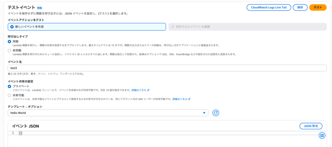The height and width of the screenshot is (147, 332).
Task: Open CloudWatch Logs Live Tail
Action: click(269, 7)
